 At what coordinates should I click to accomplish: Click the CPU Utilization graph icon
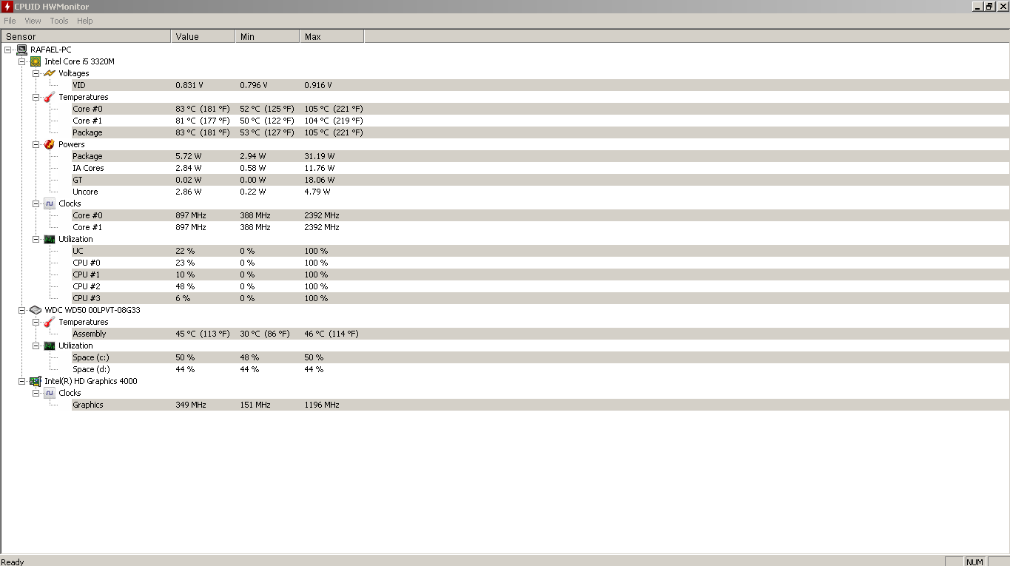[50, 239]
